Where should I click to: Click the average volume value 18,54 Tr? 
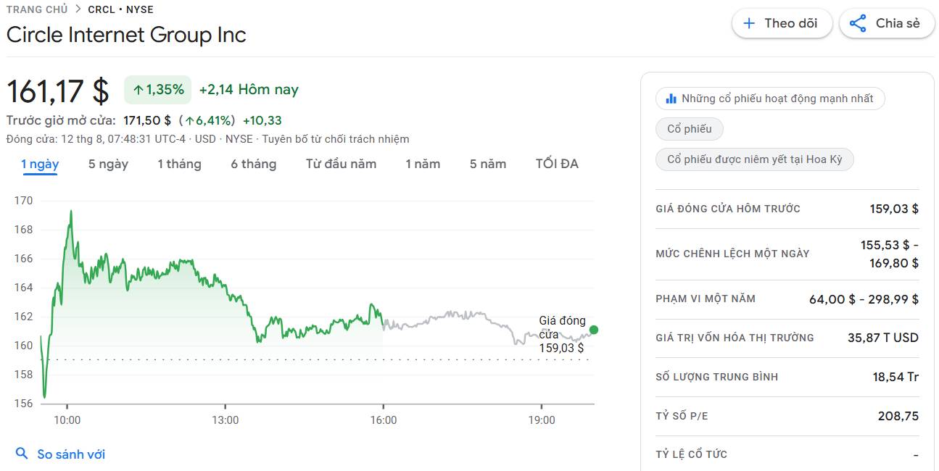point(895,377)
